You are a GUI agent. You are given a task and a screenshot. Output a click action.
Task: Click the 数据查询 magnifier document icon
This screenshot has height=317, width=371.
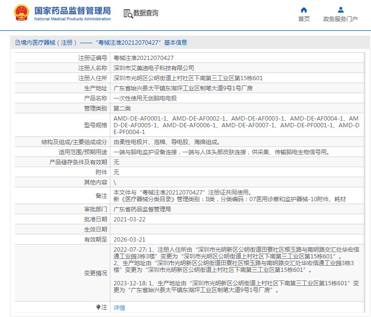[128, 13]
